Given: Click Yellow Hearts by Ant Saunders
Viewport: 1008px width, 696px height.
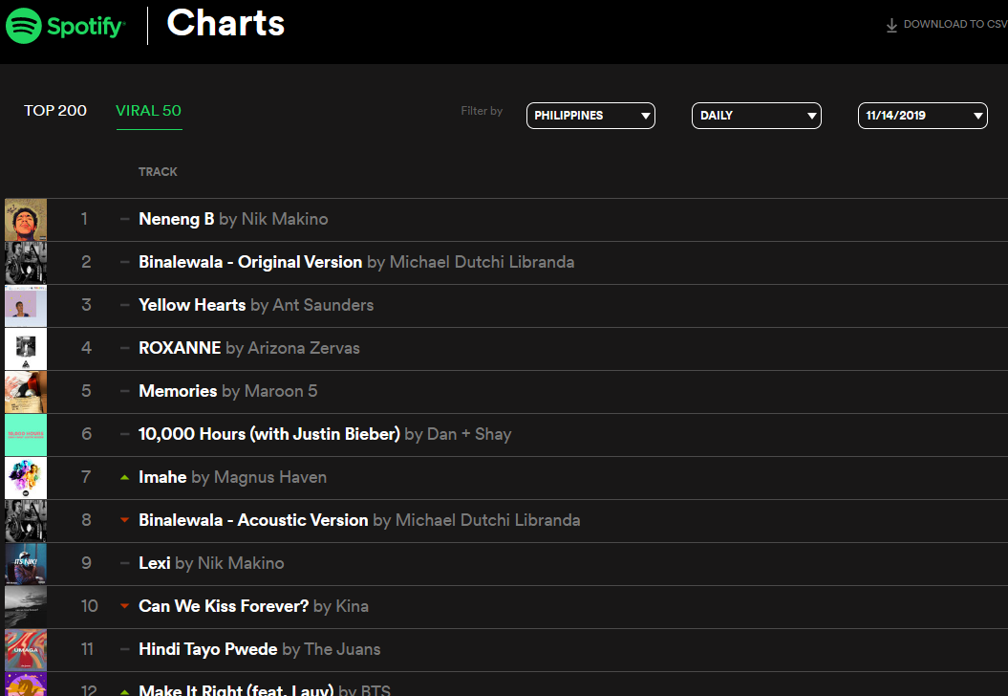Looking at the screenshot, I should coord(256,305).
